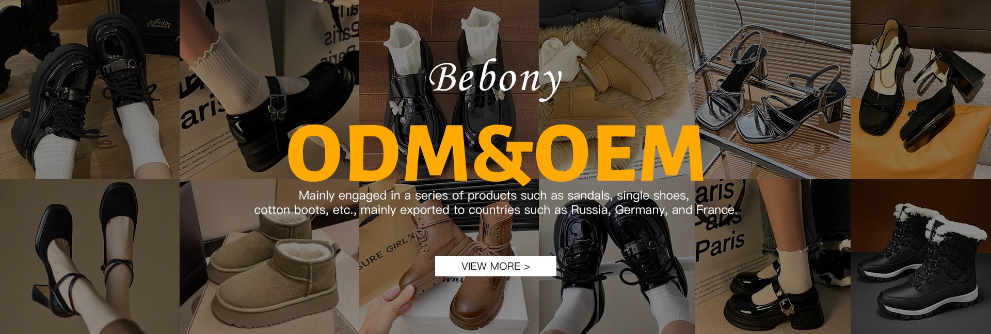
Task: Select the Mary Jane with cream sock photo
Action: coord(773,256)
